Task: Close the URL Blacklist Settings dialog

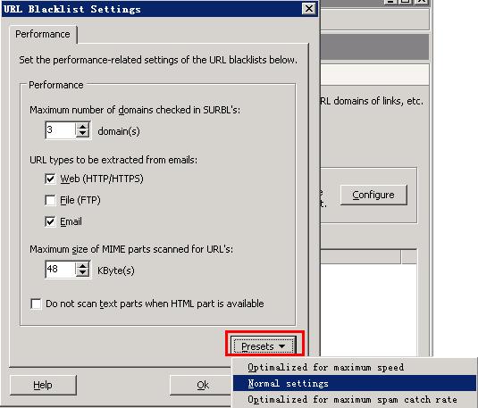Action: tap(309, 9)
